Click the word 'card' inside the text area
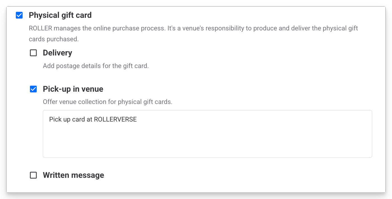 click(x=79, y=120)
